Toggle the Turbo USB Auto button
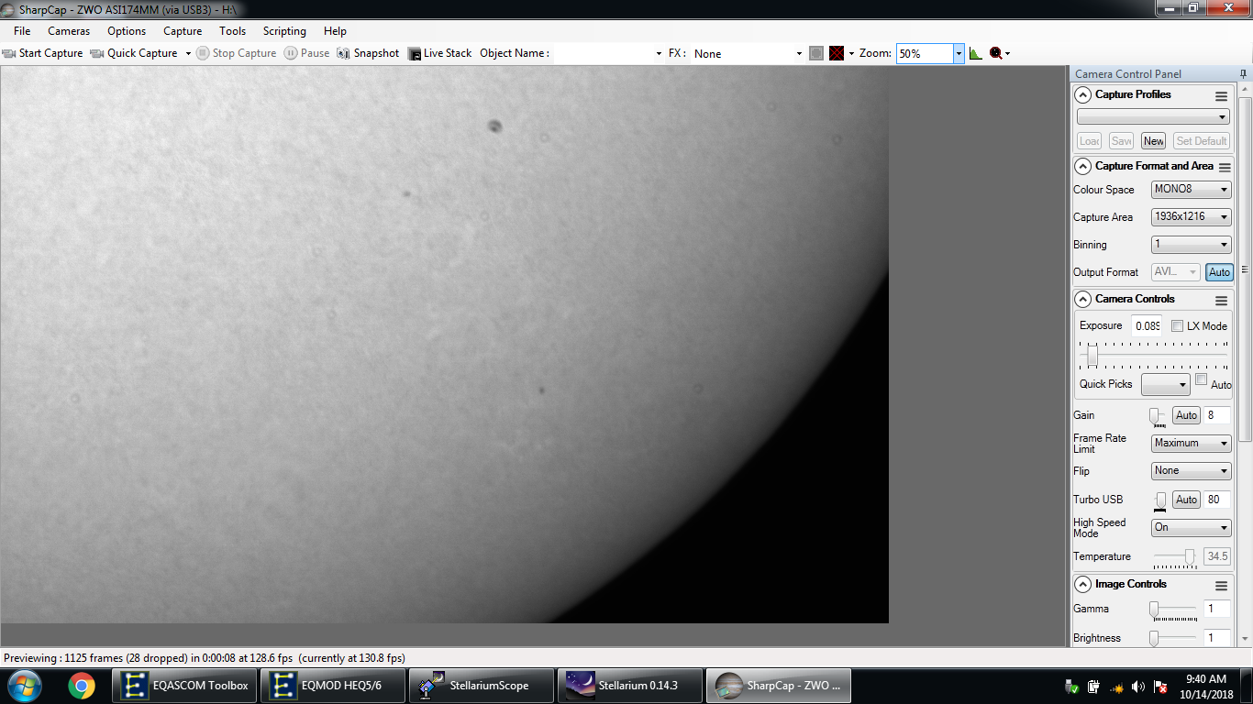Image resolution: width=1253 pixels, height=704 pixels. pos(1186,500)
